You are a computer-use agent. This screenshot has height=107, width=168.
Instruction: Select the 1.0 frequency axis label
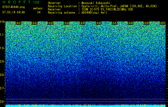pyautogui.click(x=2, y=48)
